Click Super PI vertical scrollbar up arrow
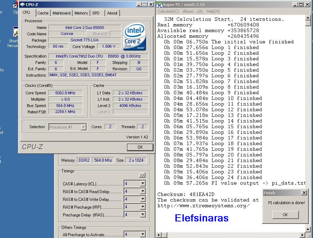The image size is (313, 238). (x=308, y=18)
